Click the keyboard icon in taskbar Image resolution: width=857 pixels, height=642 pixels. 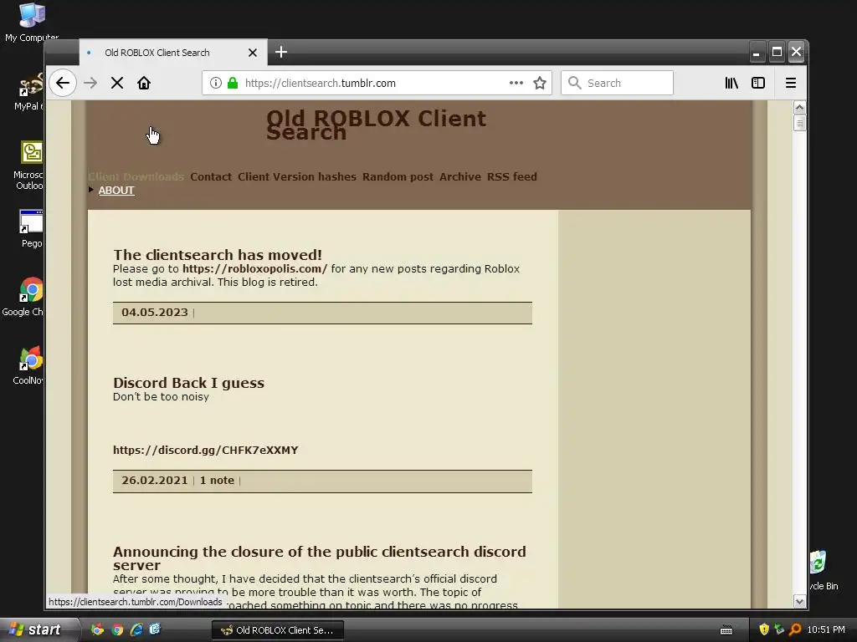726,630
